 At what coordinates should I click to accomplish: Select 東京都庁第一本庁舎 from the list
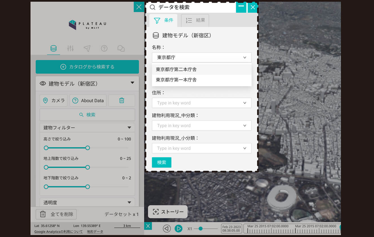(202, 80)
